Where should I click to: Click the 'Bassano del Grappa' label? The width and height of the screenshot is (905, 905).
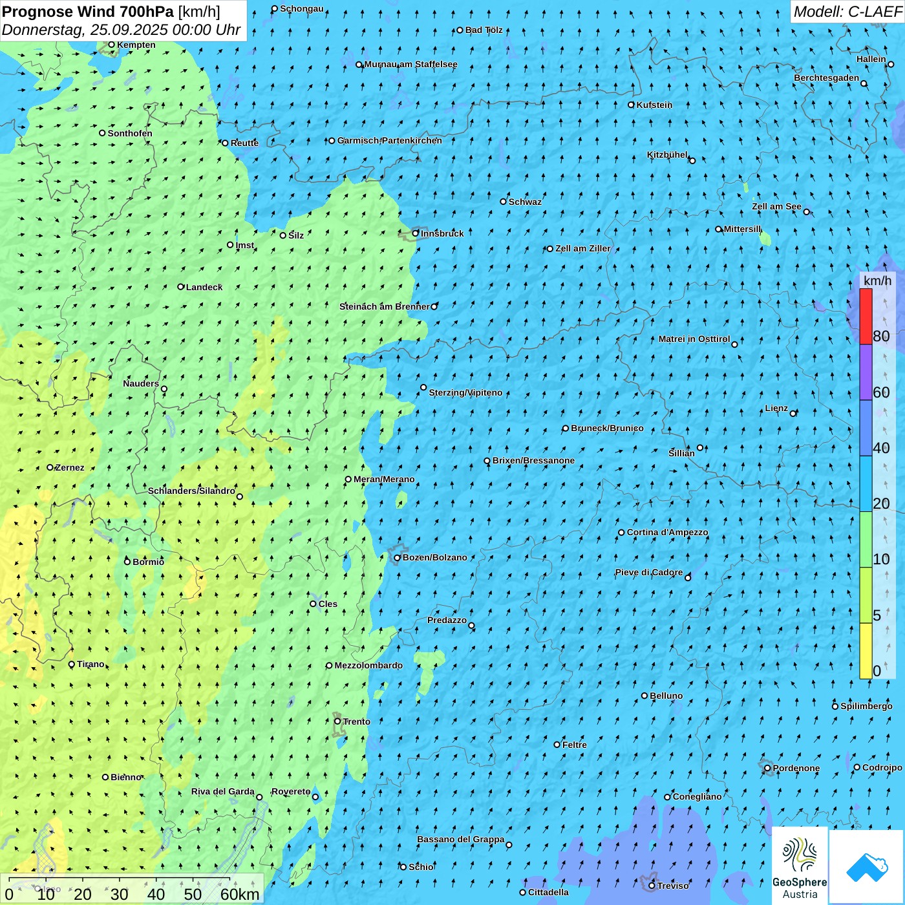461,839
